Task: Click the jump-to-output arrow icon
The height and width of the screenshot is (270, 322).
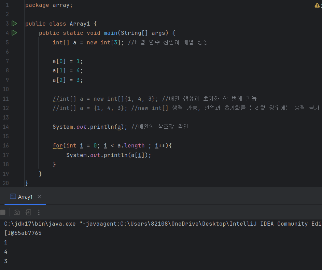Action: pos(28,212)
